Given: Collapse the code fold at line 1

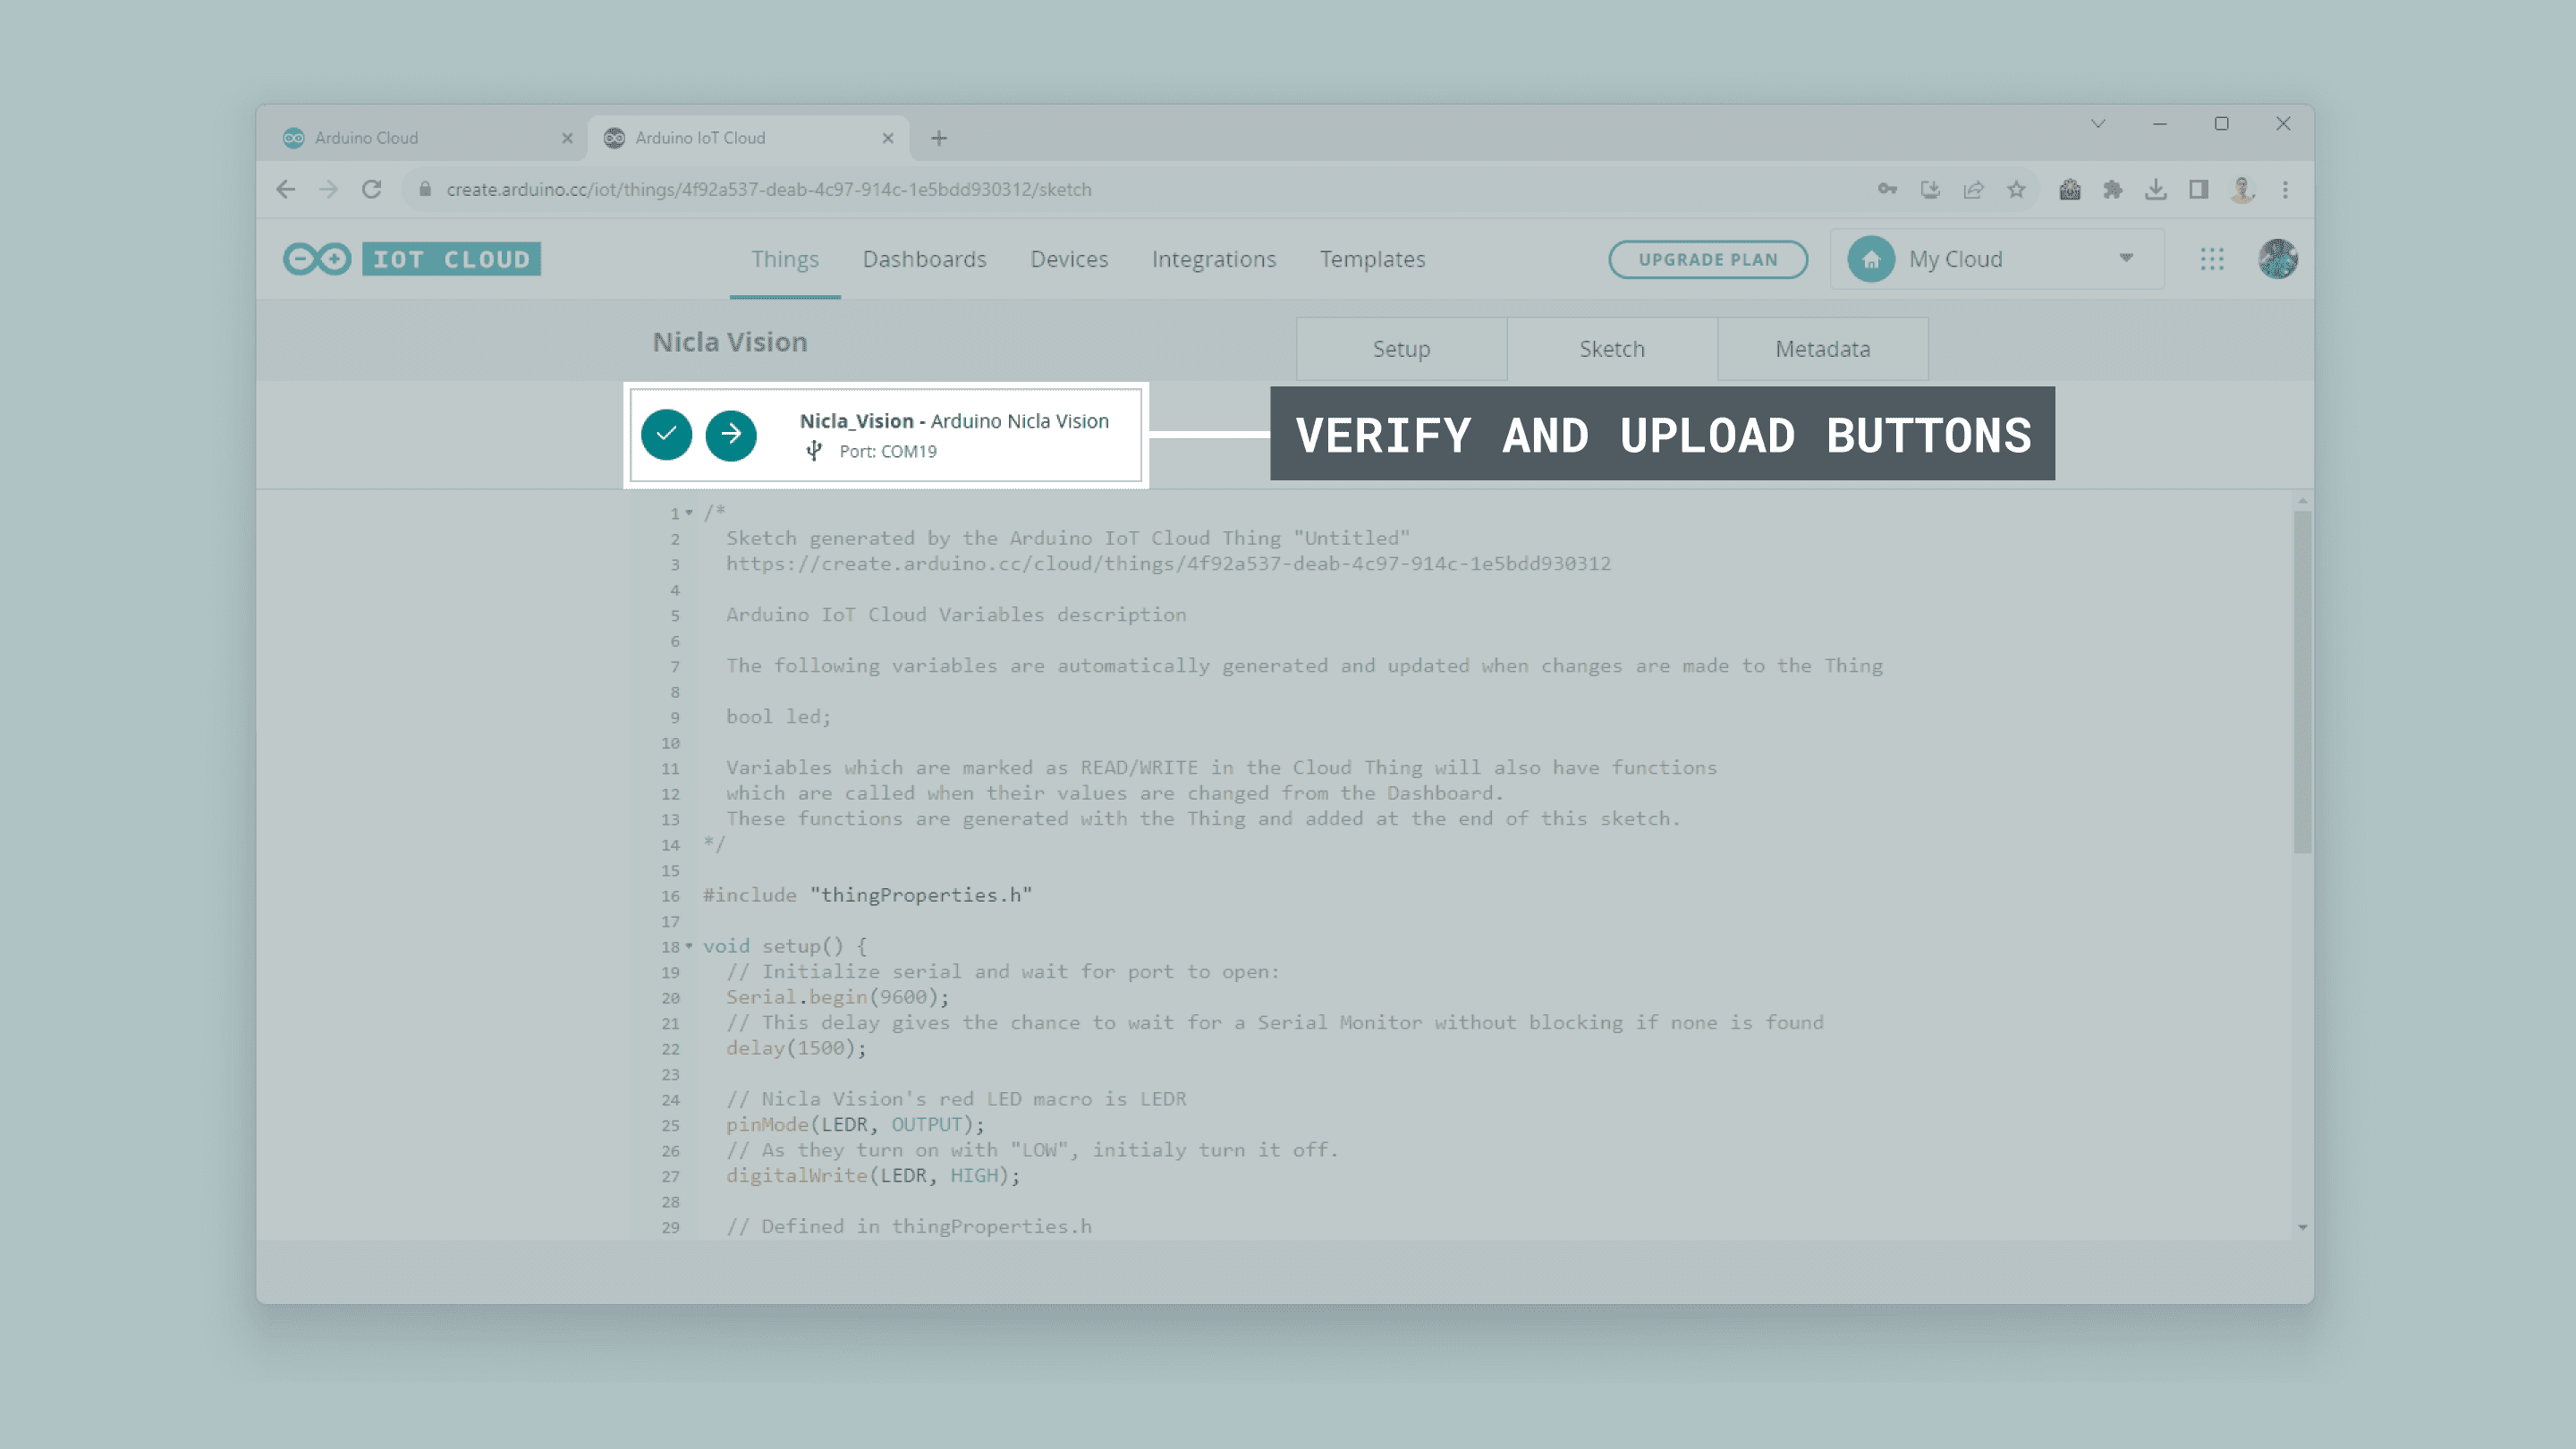Looking at the screenshot, I should [x=689, y=513].
